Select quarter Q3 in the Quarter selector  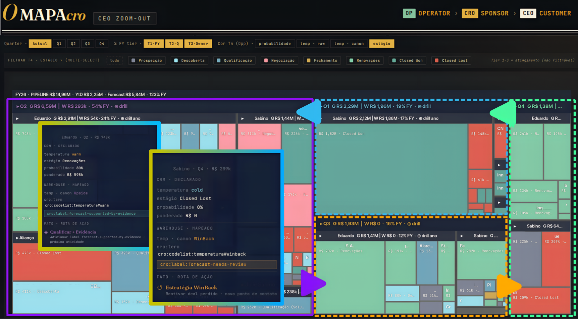tap(88, 44)
